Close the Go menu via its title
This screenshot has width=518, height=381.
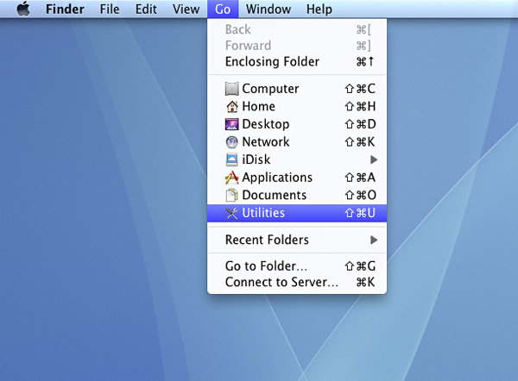pyautogui.click(x=223, y=9)
